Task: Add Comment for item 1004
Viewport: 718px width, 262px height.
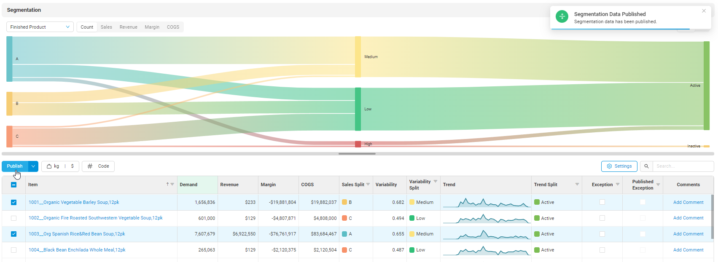Action: point(688,250)
